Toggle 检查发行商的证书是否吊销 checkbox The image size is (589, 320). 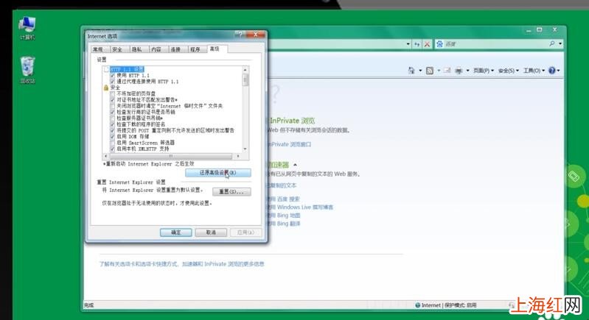pyautogui.click(x=112, y=112)
